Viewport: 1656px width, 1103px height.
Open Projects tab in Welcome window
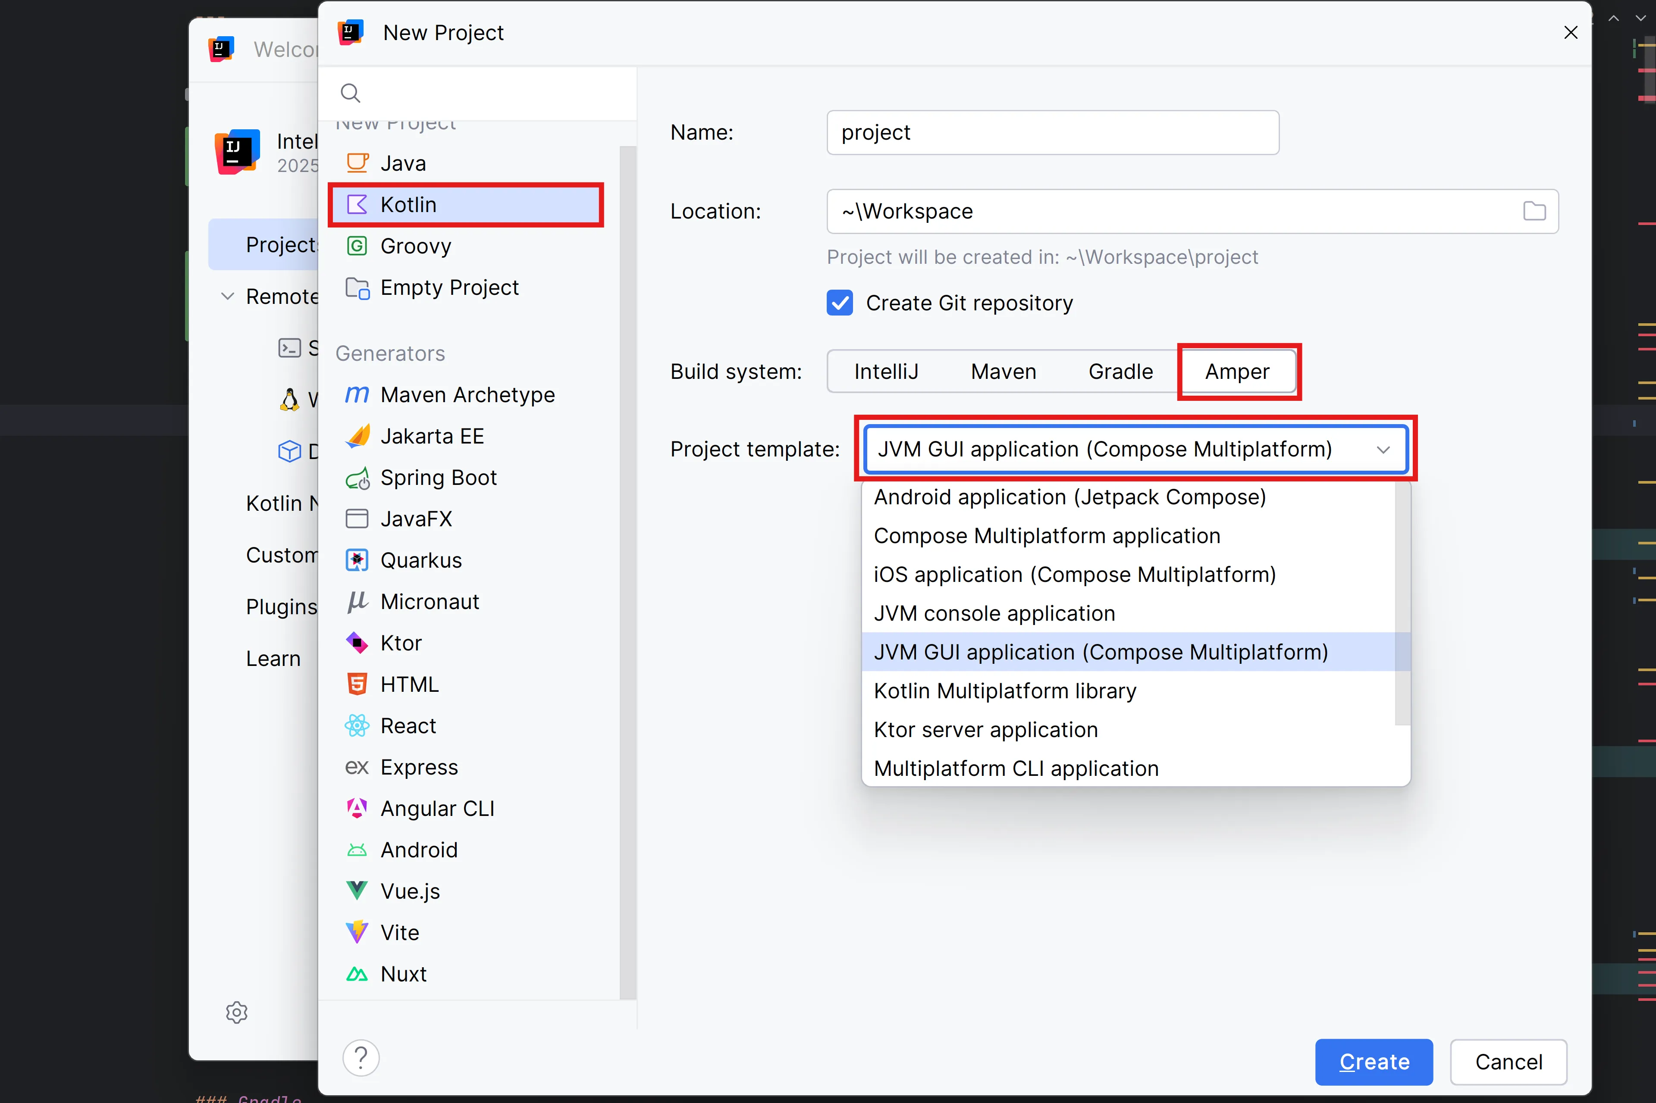[263, 245]
